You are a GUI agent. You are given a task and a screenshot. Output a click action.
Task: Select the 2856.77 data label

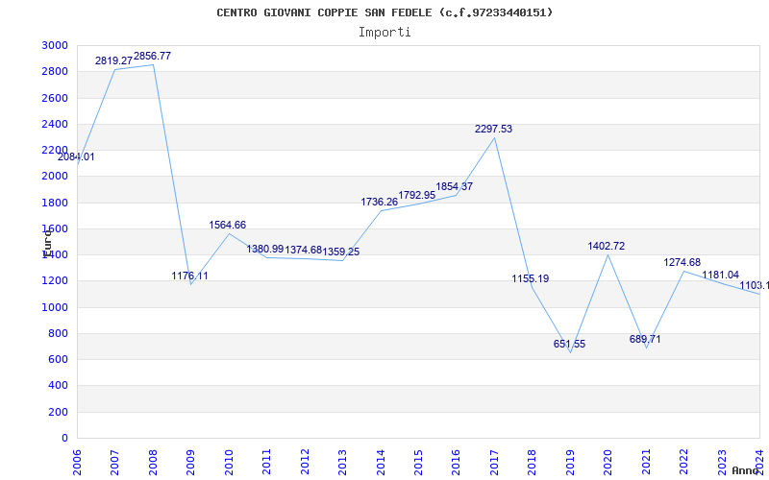click(153, 56)
